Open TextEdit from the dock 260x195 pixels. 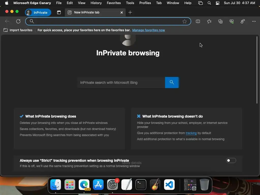click(x=127, y=185)
